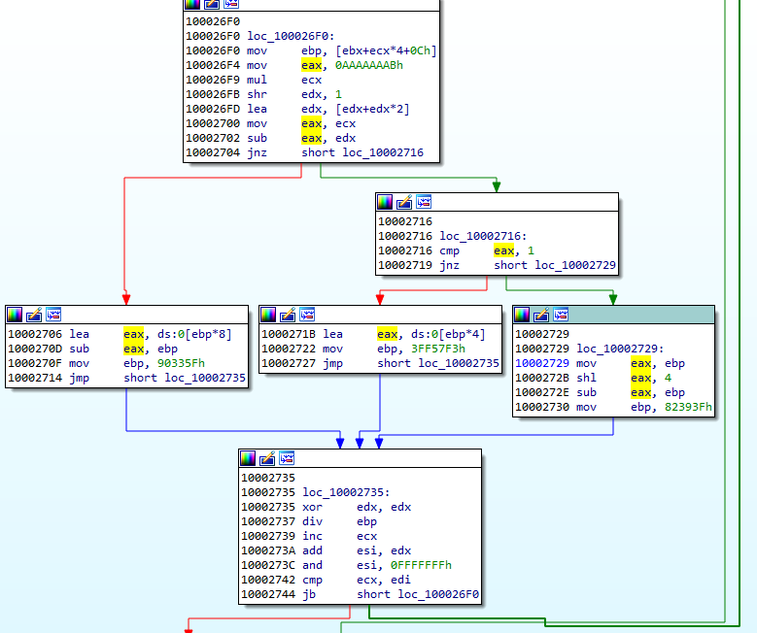Follow the jnz target short loc_10002729

(554, 265)
